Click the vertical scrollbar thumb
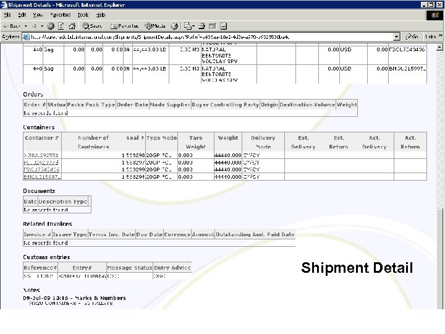The image size is (445, 334). 439,258
